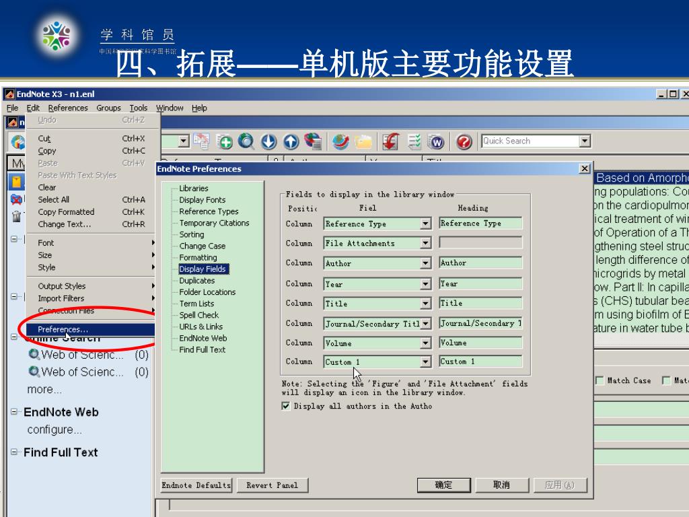Open the Groups menu
This screenshot has height=517, width=689.
pyautogui.click(x=108, y=108)
